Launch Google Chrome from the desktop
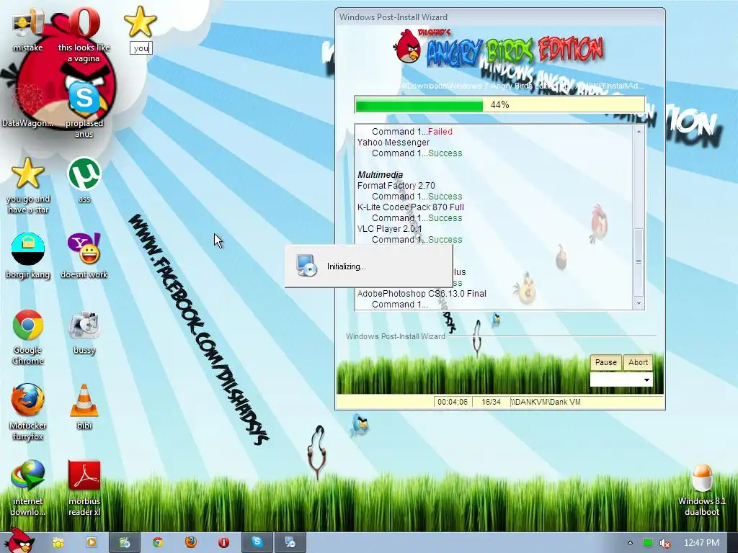Screen dimensions: 738x553 pyautogui.click(x=28, y=337)
